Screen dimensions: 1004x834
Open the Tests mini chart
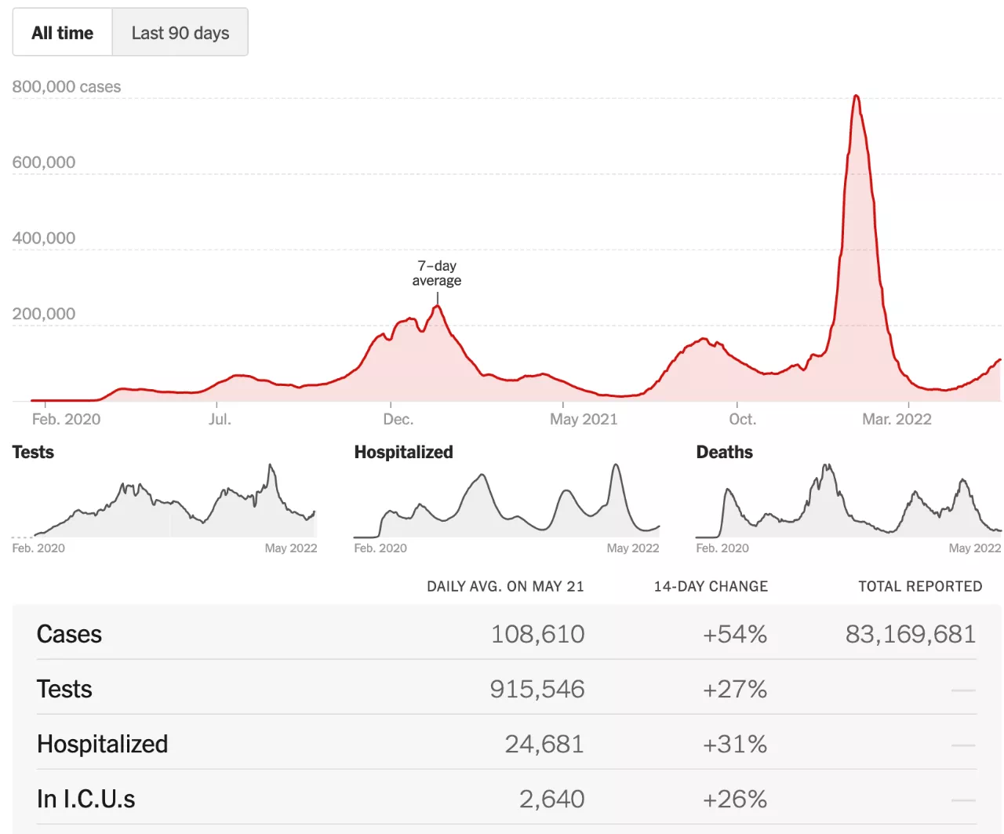pyautogui.click(x=165, y=501)
